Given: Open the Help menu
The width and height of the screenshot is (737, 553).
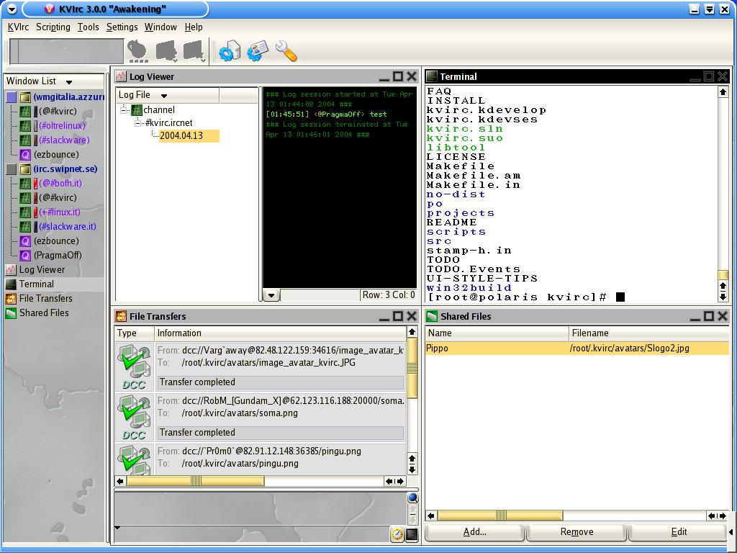Looking at the screenshot, I should coord(193,27).
